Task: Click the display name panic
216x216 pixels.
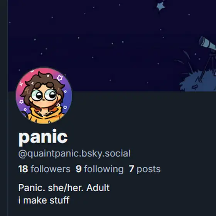Action: (43, 137)
